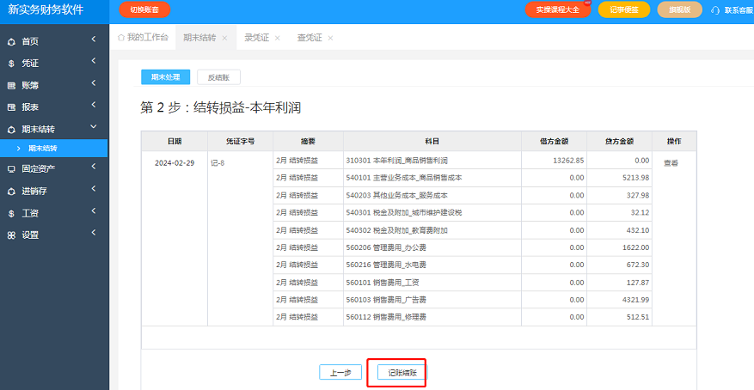754x390 pixels.
Task: Select the 反结账 tab button
Action: pos(218,76)
